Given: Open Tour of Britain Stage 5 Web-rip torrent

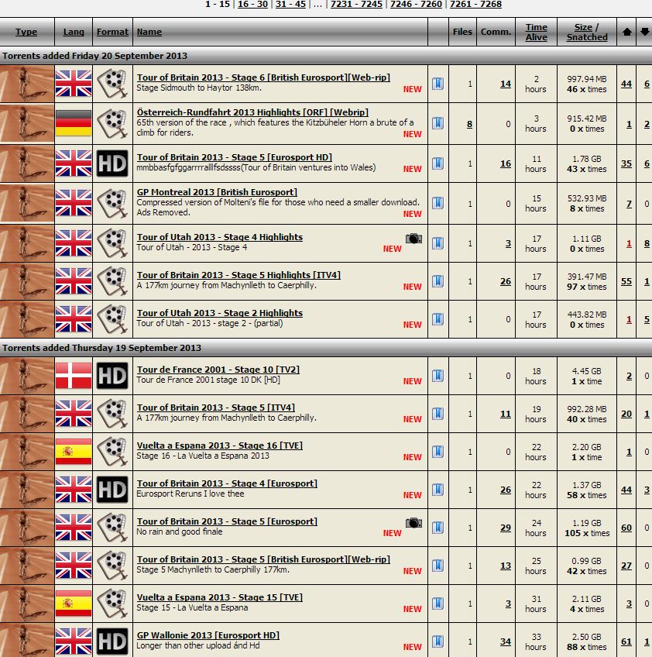Looking at the screenshot, I should point(263,559).
